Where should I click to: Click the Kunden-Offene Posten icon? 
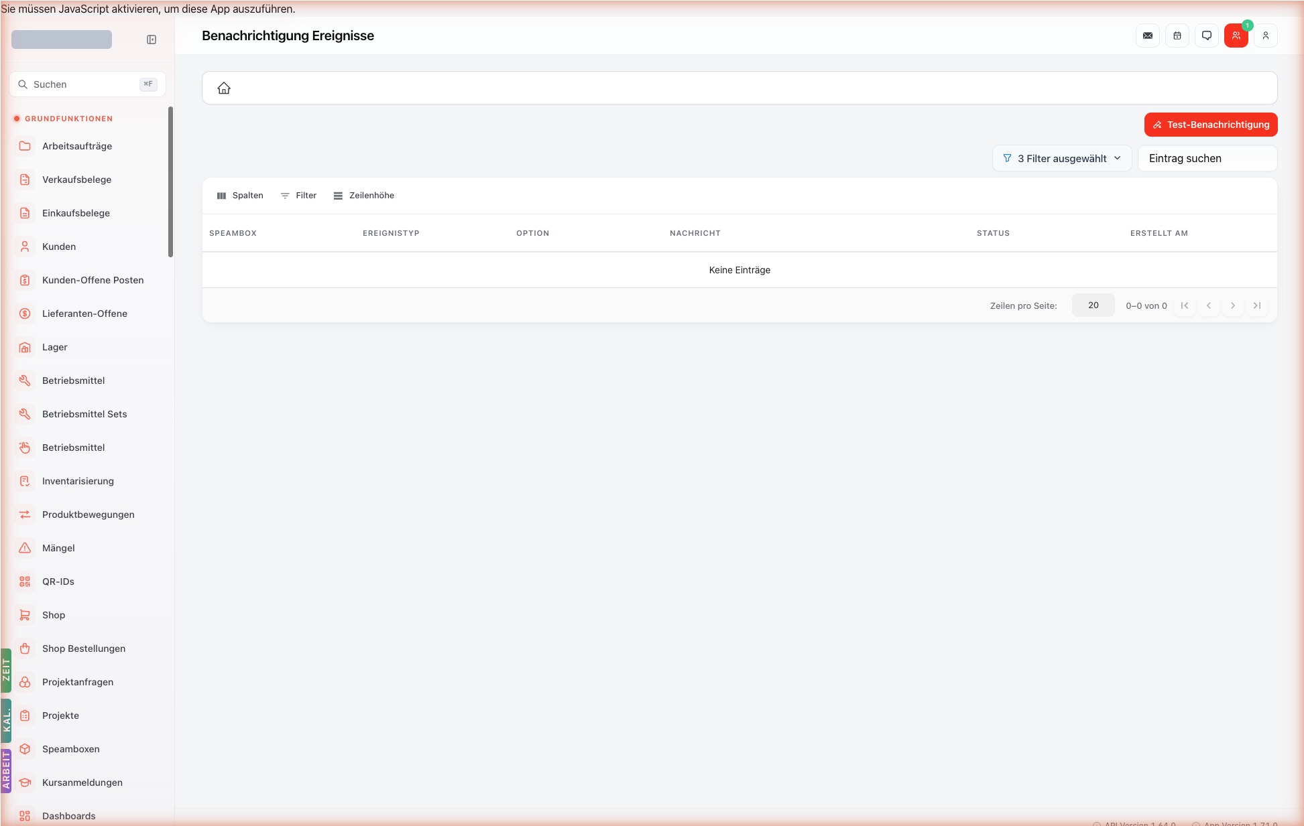25,280
